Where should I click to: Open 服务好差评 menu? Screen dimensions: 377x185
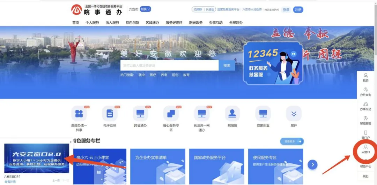(174, 23)
